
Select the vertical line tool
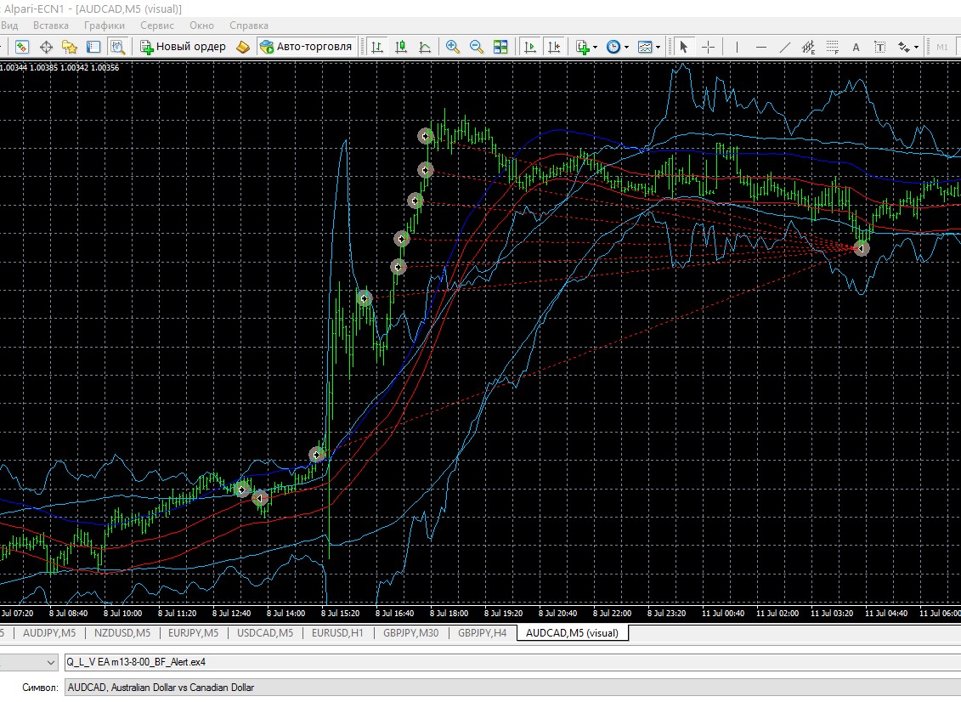(737, 47)
